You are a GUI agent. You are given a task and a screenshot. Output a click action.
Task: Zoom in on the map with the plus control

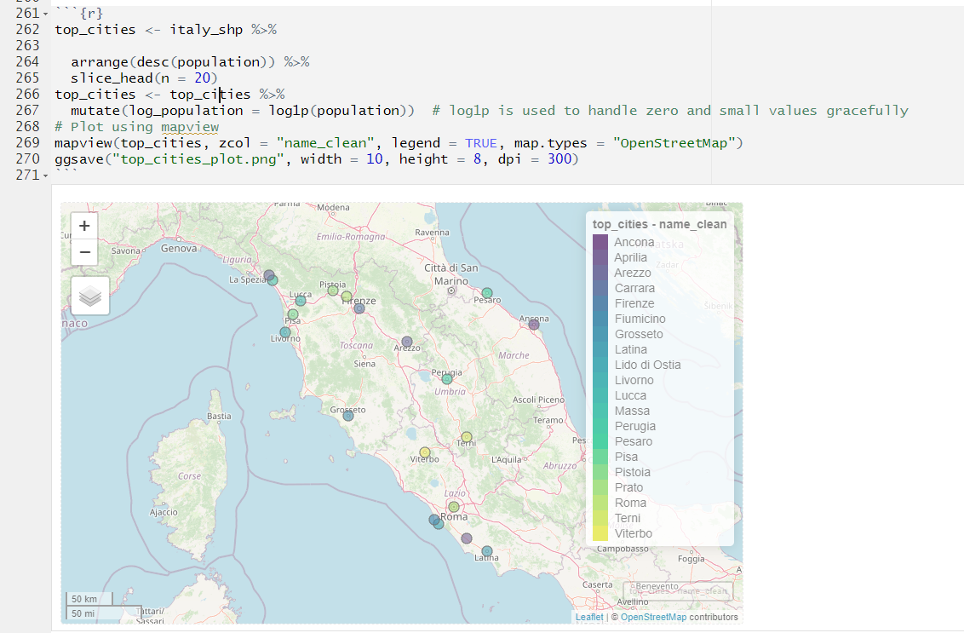[83, 225]
